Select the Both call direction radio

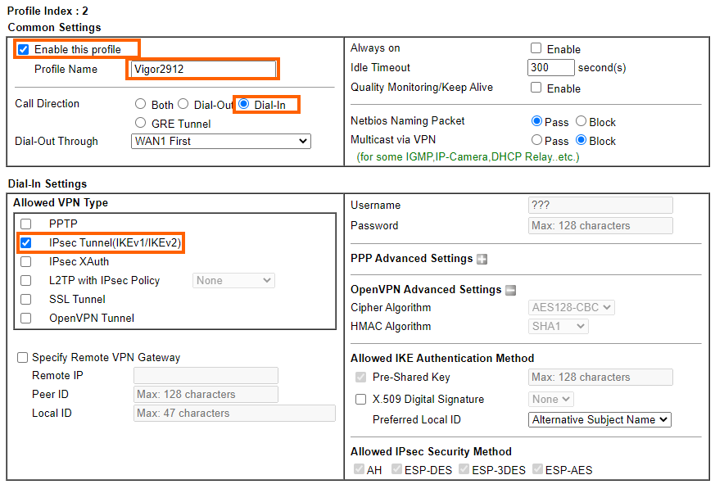(140, 104)
